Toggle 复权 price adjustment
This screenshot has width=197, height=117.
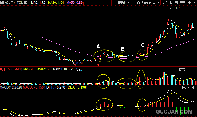coord(164,3)
